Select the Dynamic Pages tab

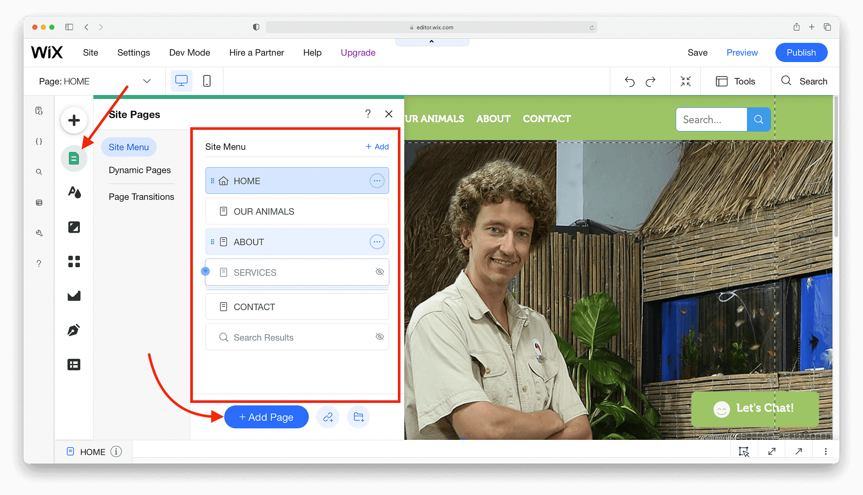pyautogui.click(x=141, y=171)
